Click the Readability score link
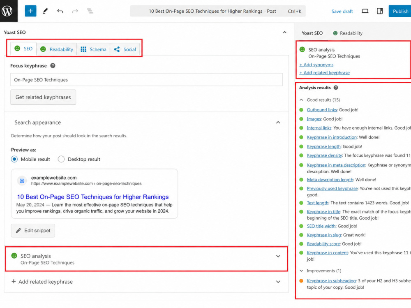411x308 pixels. (x=323, y=244)
